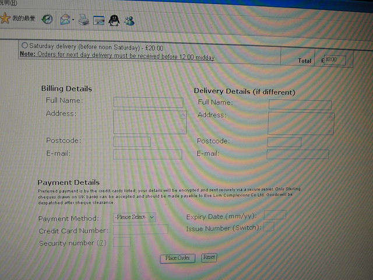Click the Place Order button
This screenshot has height=280, width=373.
point(177,258)
